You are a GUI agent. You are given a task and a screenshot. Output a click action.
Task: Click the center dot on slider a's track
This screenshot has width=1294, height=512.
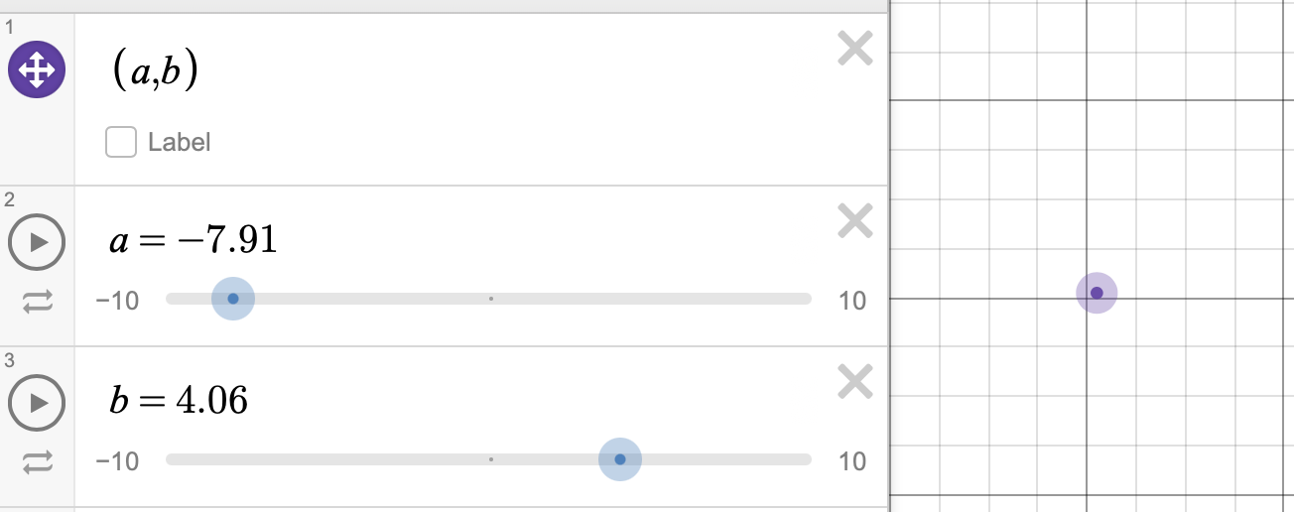(491, 299)
